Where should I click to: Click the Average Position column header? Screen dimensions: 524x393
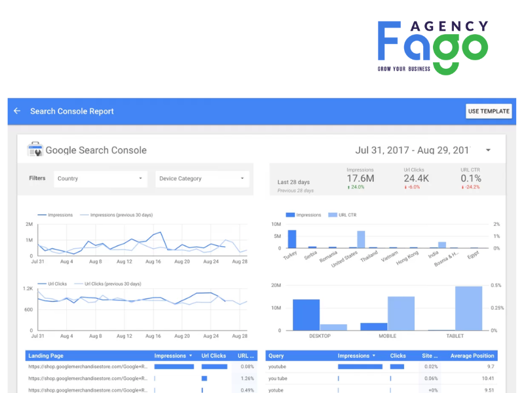tap(472, 356)
